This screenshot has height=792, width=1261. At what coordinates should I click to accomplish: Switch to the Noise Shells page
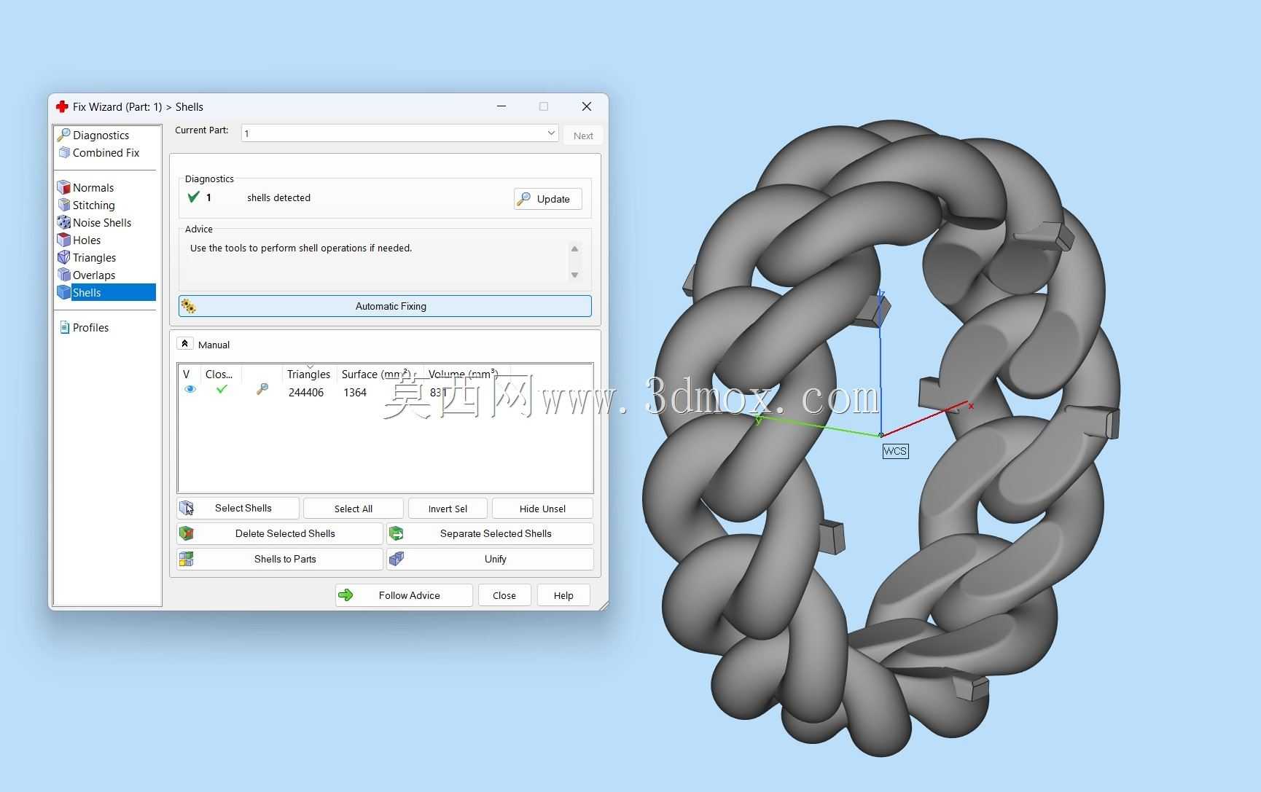[102, 222]
